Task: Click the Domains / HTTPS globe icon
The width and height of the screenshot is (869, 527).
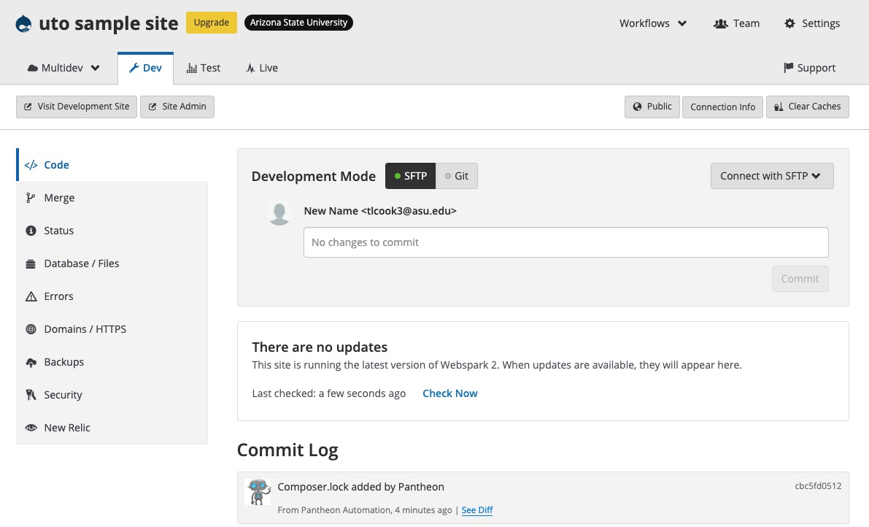Action: [x=31, y=329]
